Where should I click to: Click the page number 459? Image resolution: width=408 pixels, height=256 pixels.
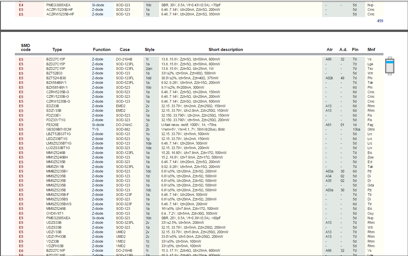380,21
